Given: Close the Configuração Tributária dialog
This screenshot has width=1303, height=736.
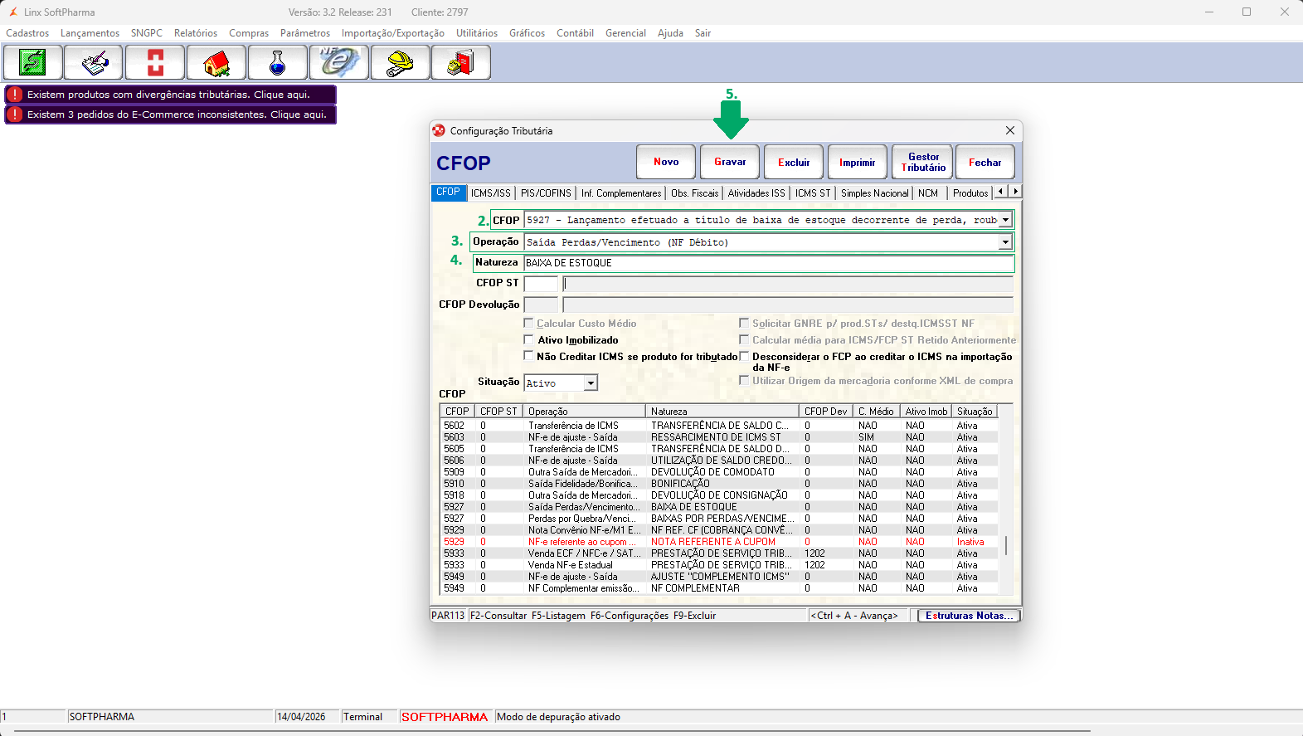Looking at the screenshot, I should (1009, 130).
